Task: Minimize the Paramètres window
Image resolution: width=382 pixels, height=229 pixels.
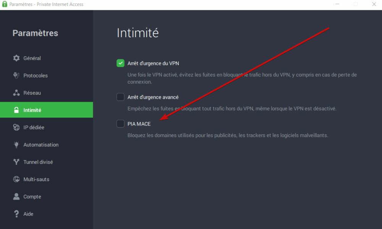Action: click(x=337, y=4)
